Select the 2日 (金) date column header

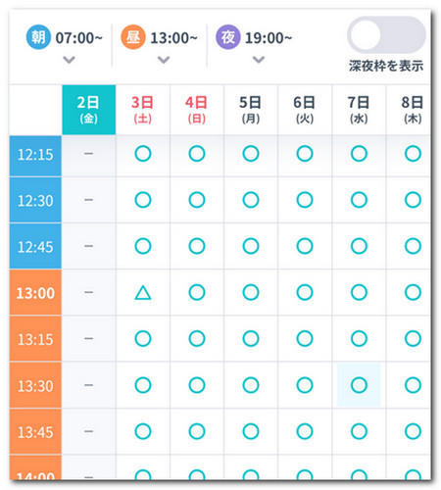pos(89,110)
